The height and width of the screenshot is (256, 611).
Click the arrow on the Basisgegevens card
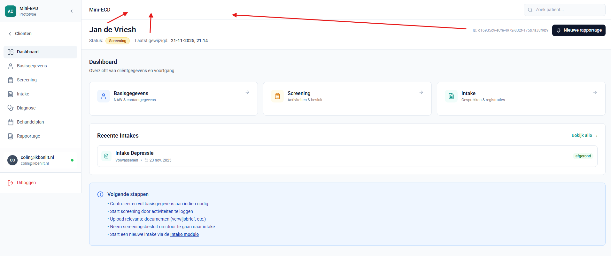[247, 92]
